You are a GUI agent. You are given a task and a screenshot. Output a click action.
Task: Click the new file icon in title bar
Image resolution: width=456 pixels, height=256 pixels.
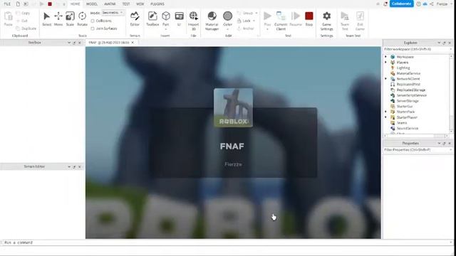point(18,4)
